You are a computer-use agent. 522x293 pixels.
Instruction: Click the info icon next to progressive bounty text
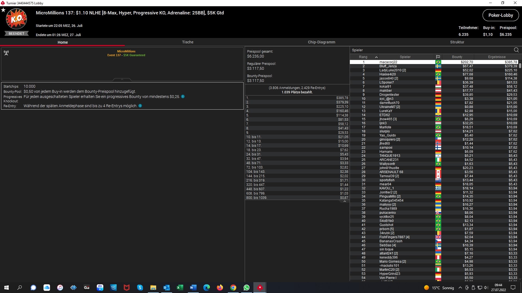183,97
